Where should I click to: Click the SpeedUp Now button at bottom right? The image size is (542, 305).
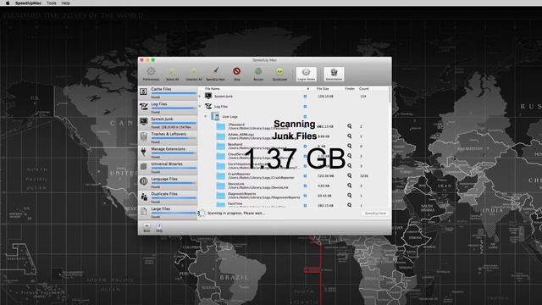tap(375, 213)
